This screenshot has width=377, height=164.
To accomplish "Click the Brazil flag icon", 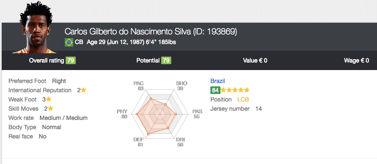I will (69, 42).
